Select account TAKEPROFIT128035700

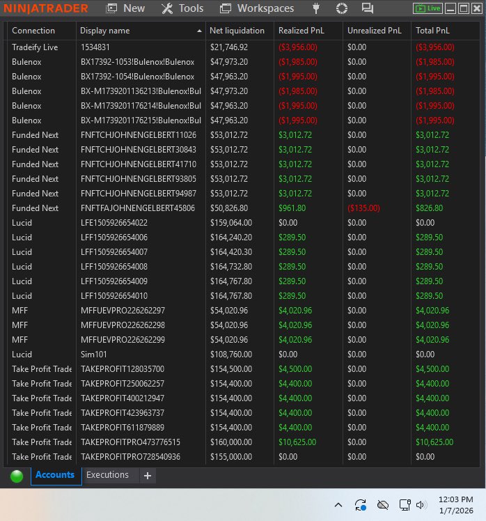242,369
